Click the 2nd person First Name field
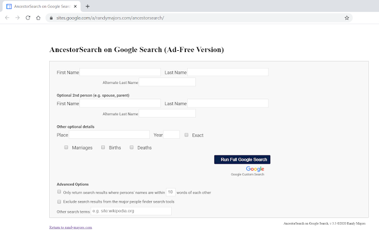Screen dimensions: 379x231 tap(120, 103)
